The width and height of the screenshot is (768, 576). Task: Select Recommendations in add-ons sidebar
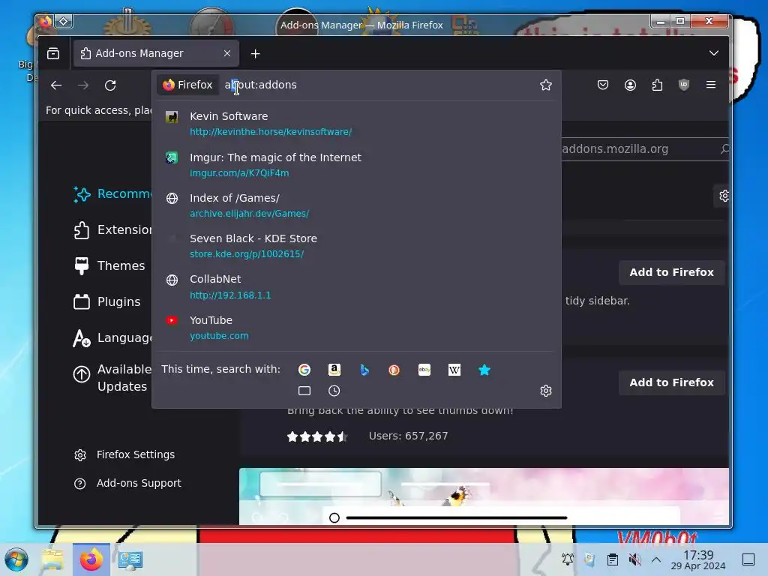(x=112, y=194)
